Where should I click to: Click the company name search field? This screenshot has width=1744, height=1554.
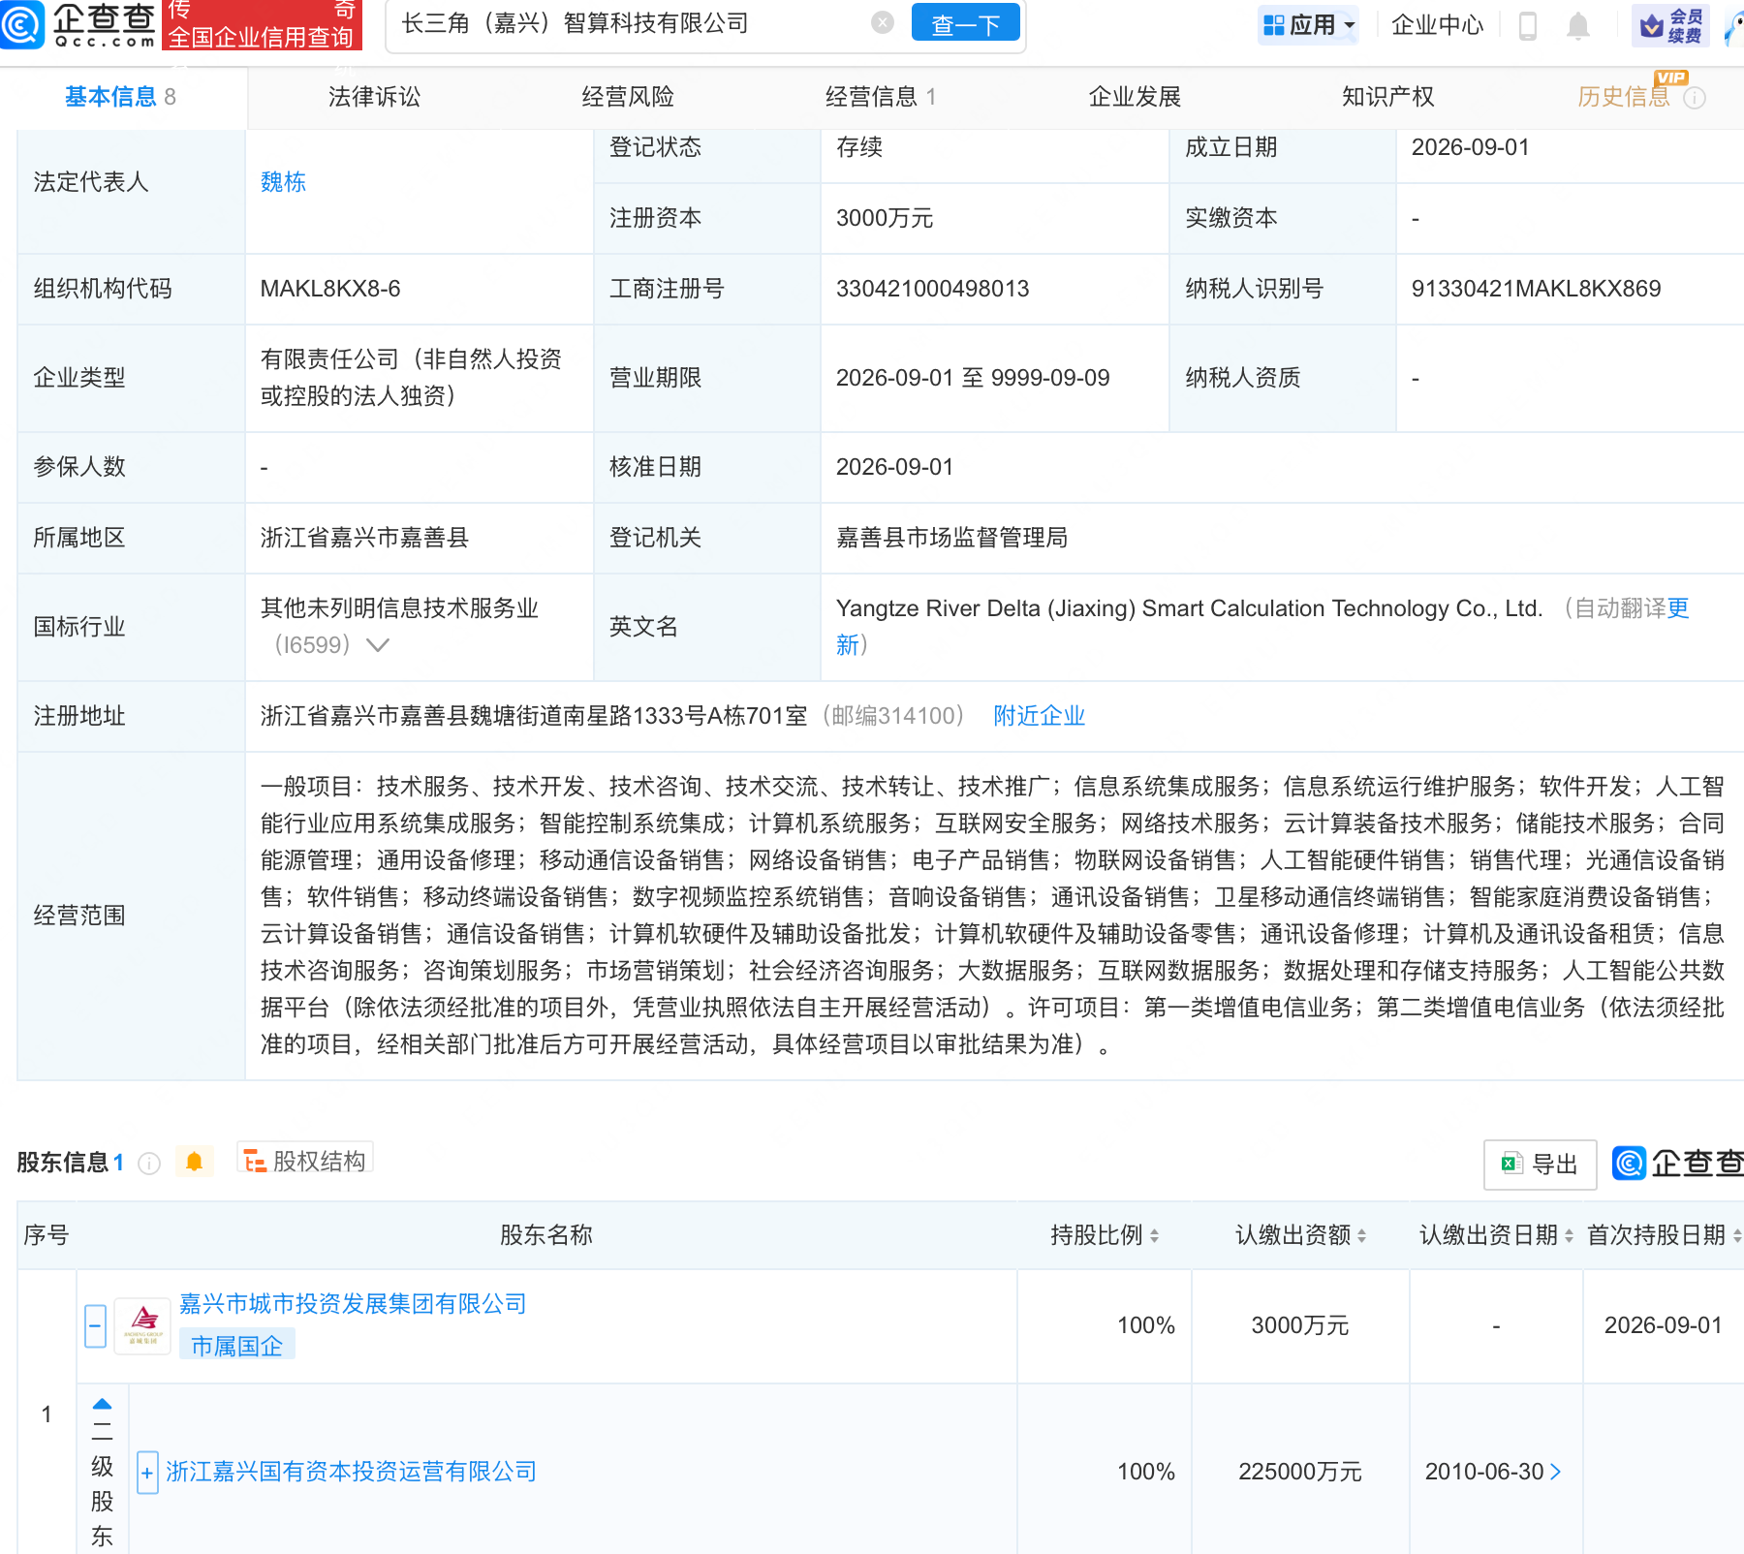click(x=630, y=23)
